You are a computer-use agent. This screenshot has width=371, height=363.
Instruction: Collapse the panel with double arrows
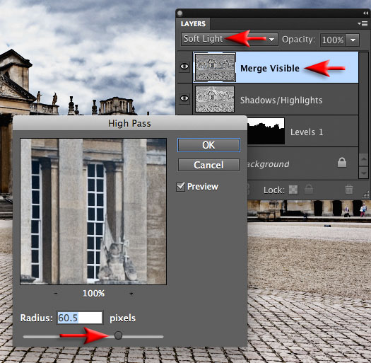pyautogui.click(x=365, y=13)
